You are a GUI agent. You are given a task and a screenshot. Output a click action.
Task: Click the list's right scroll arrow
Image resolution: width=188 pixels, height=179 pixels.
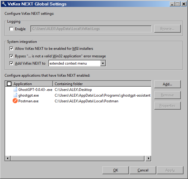148,158
